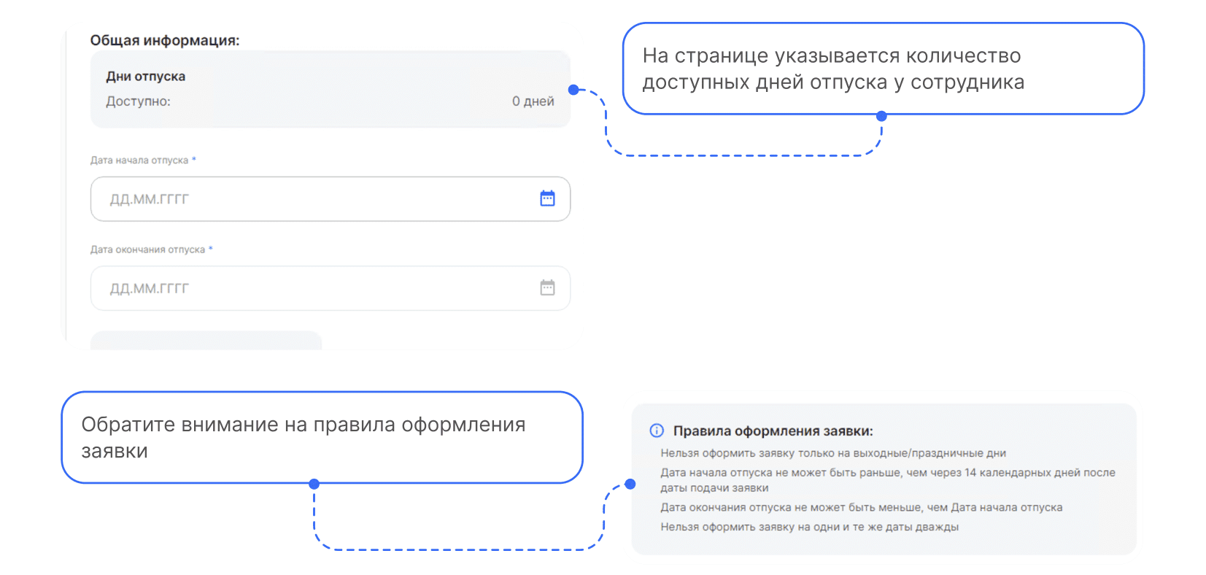Focus the 'Дата окончания отпуска' date field
The image size is (1206, 575).
click(x=314, y=288)
